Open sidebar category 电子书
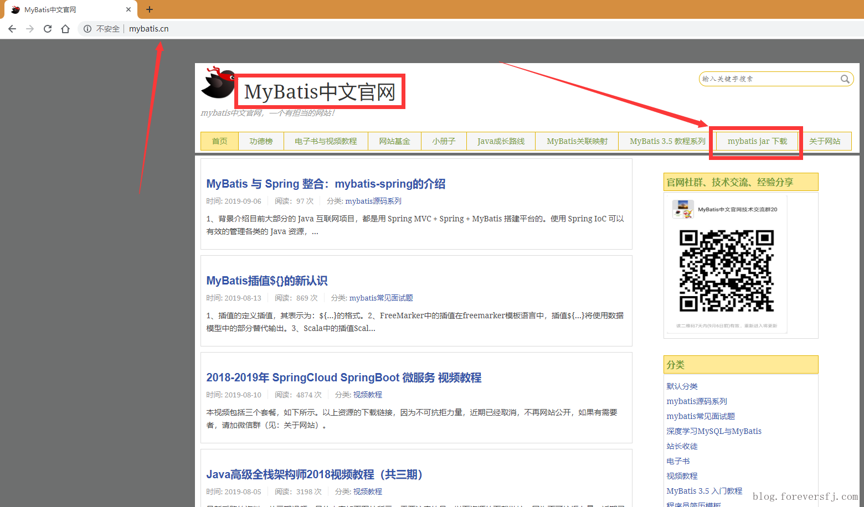 [678, 461]
